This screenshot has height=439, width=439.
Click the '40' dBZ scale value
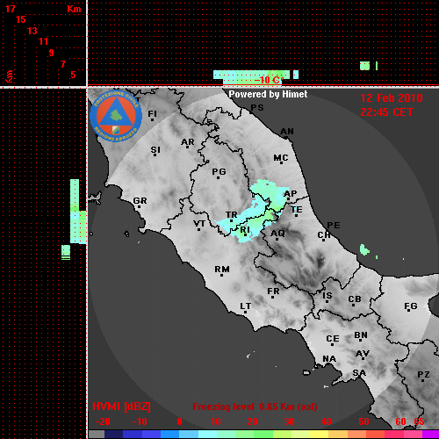[x=327, y=421]
